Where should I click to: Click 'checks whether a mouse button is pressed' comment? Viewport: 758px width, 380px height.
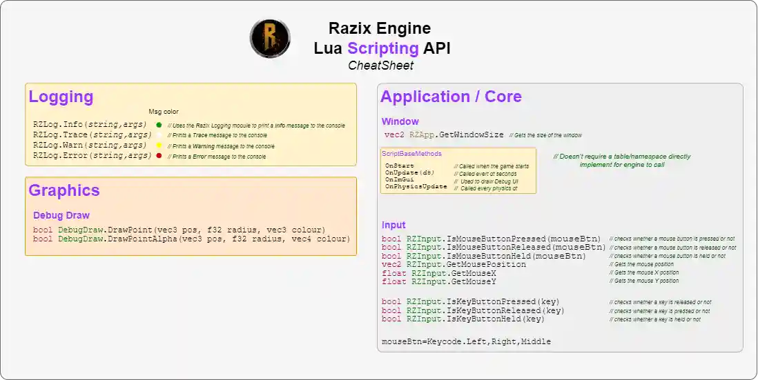pos(672,239)
